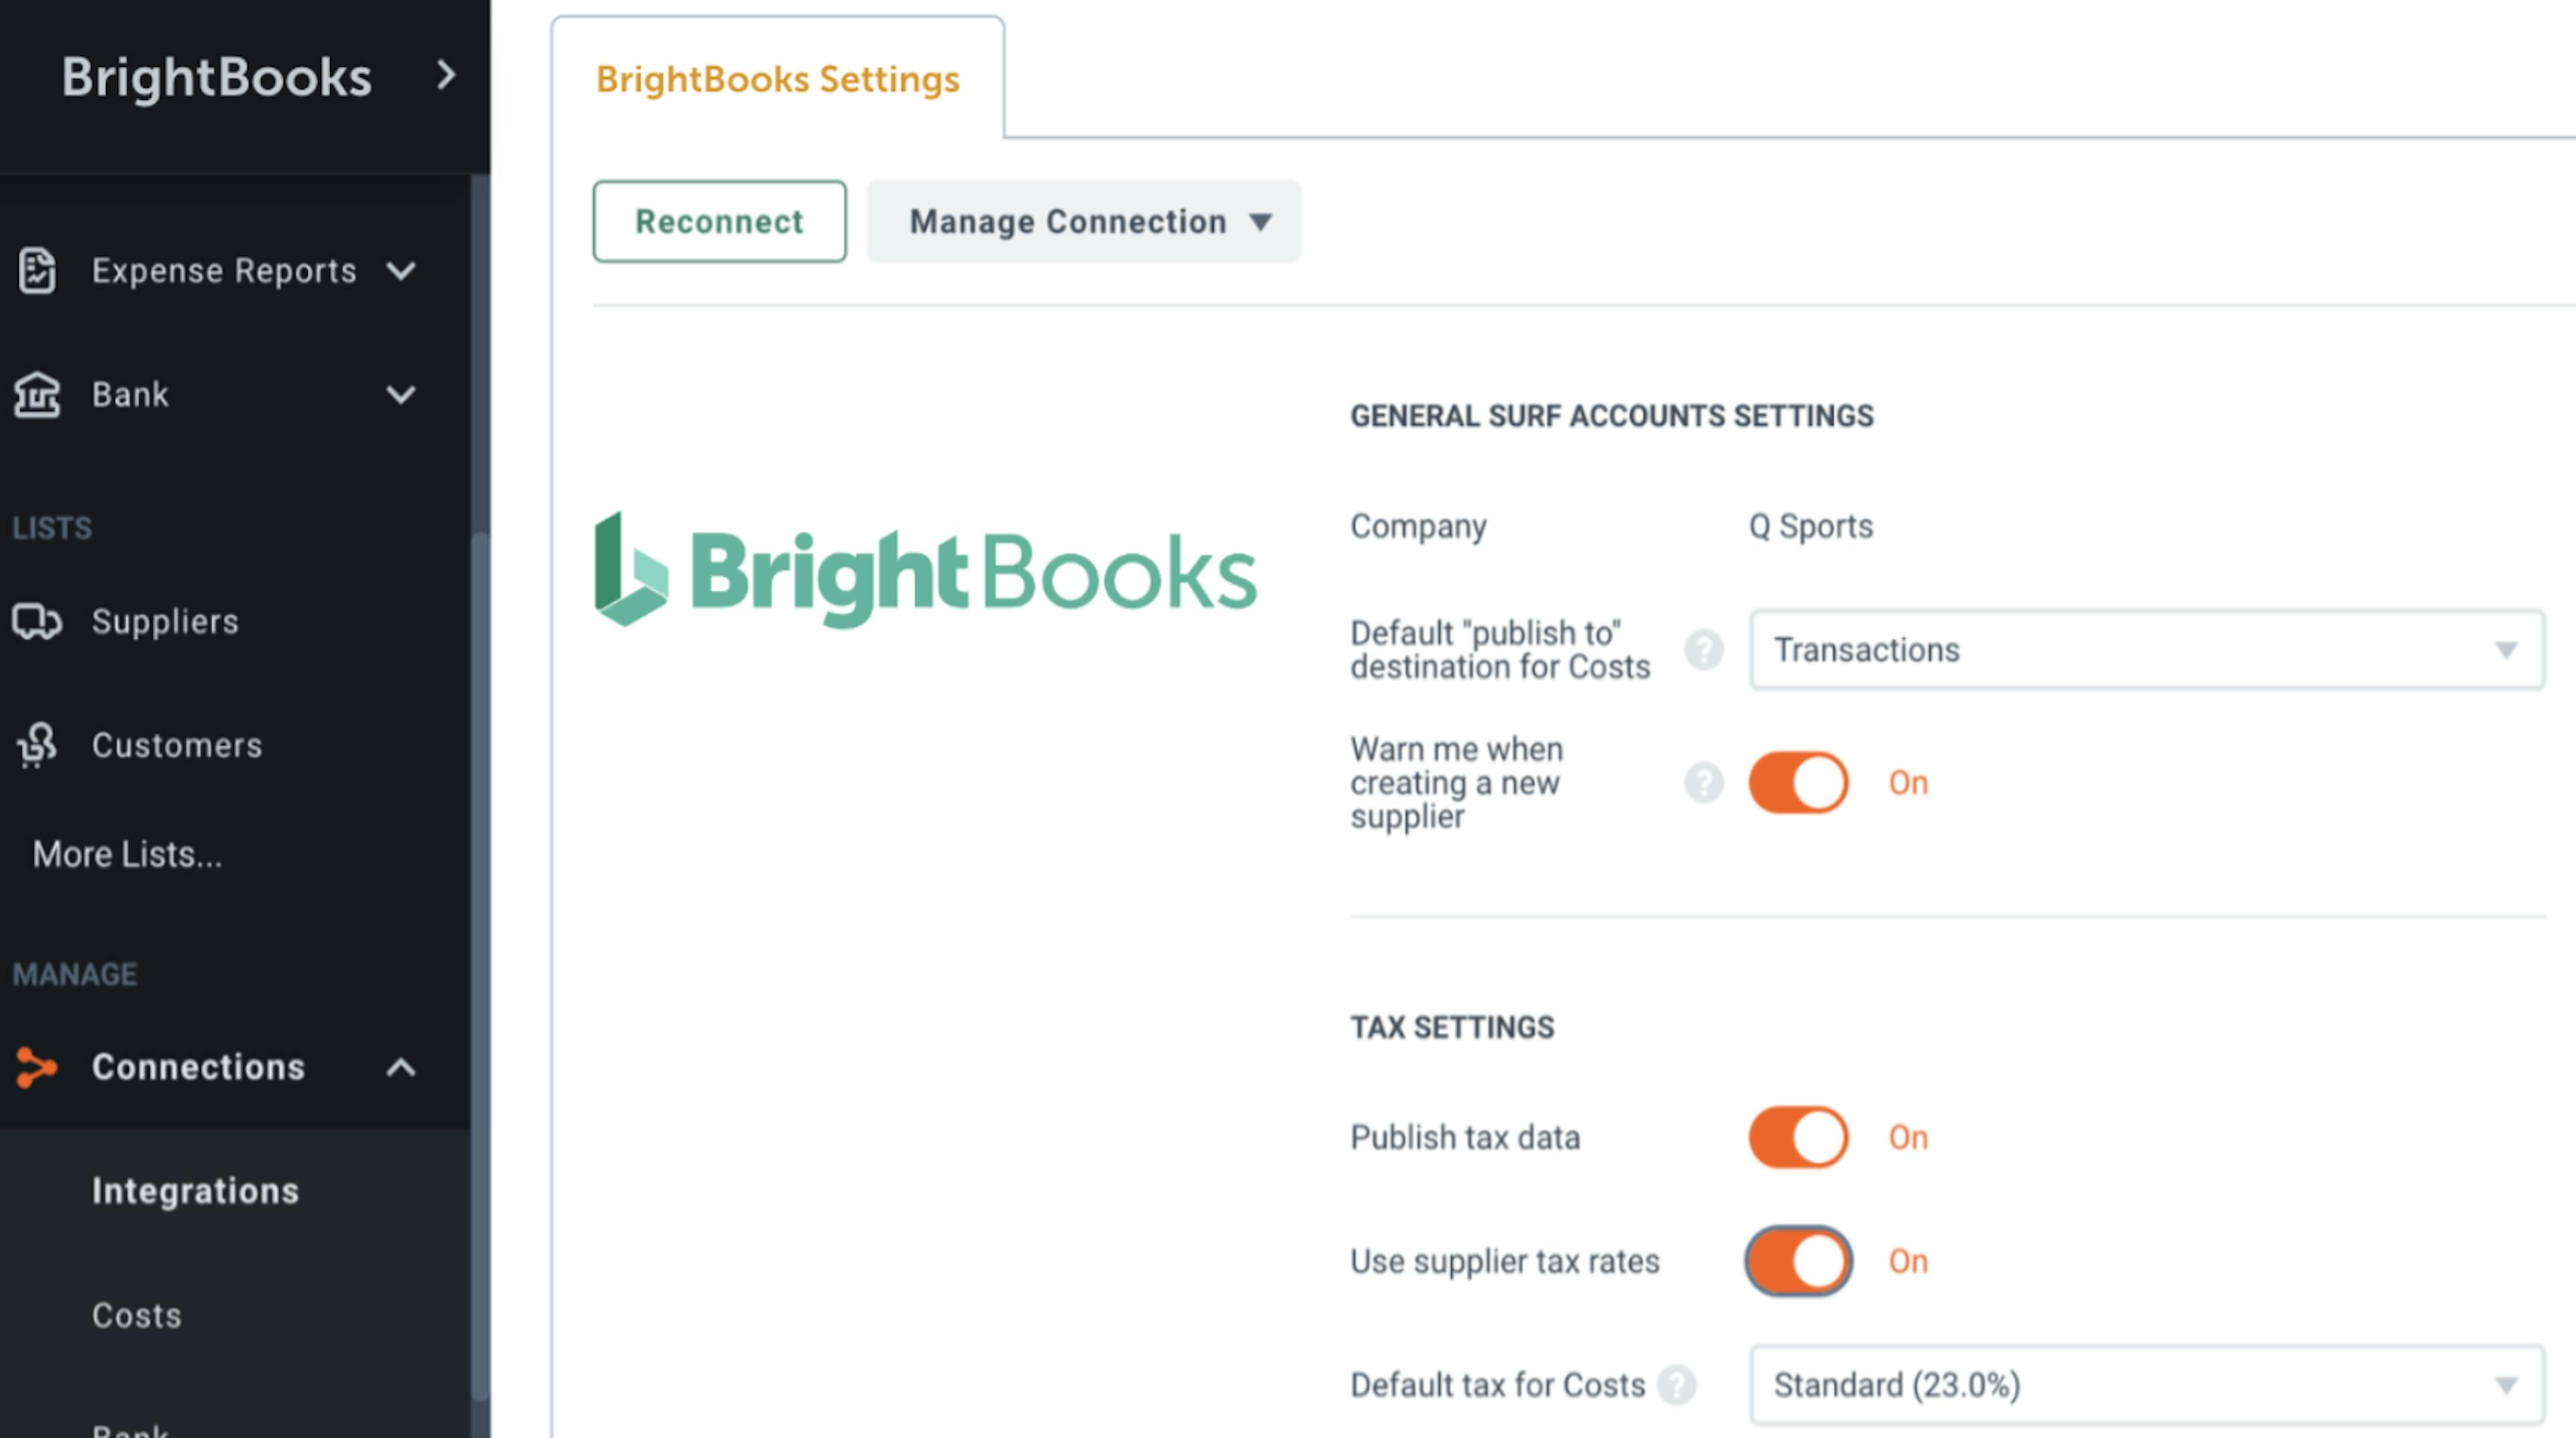The height and width of the screenshot is (1438, 2576).
Task: Open Integrations under Connections
Action: coord(195,1190)
